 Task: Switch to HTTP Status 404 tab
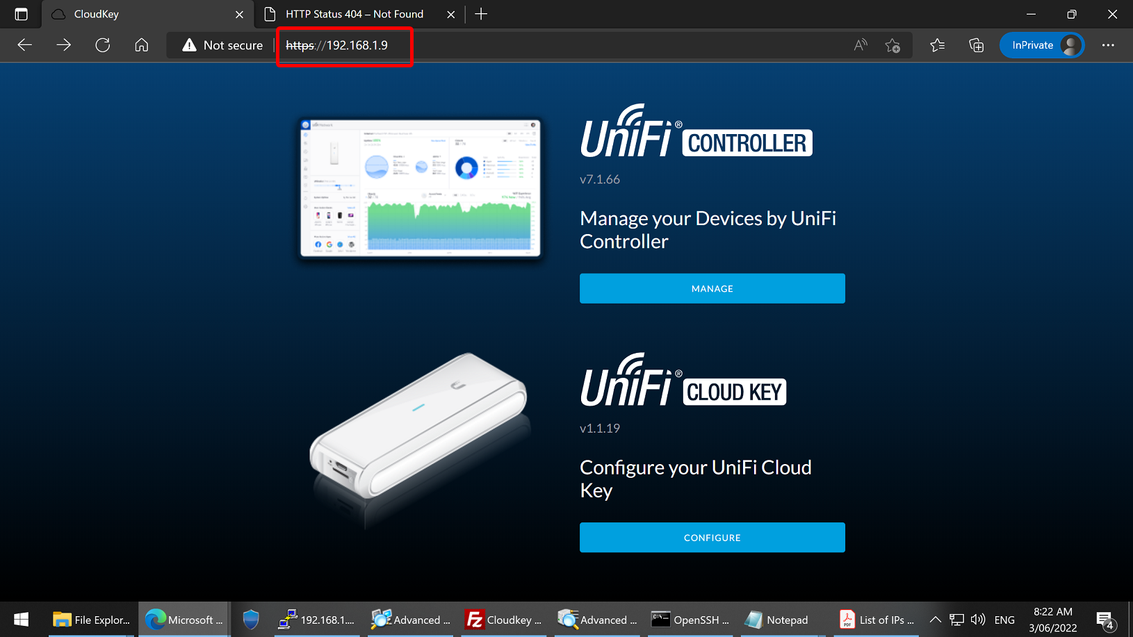[x=354, y=14]
